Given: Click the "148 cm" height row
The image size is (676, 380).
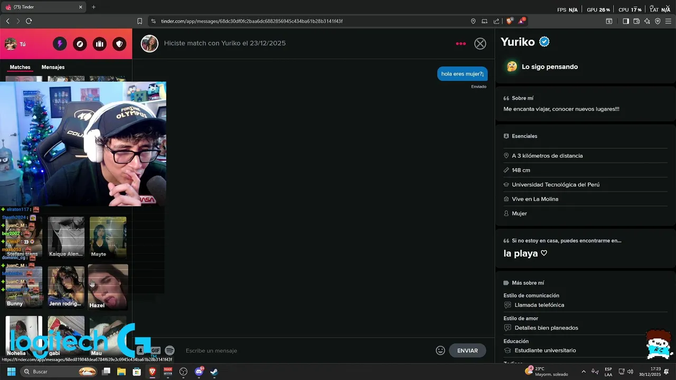Looking at the screenshot, I should [x=585, y=170].
